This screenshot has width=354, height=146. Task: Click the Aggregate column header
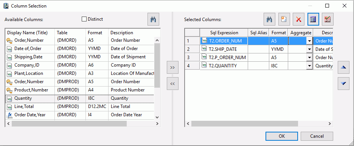(x=301, y=33)
